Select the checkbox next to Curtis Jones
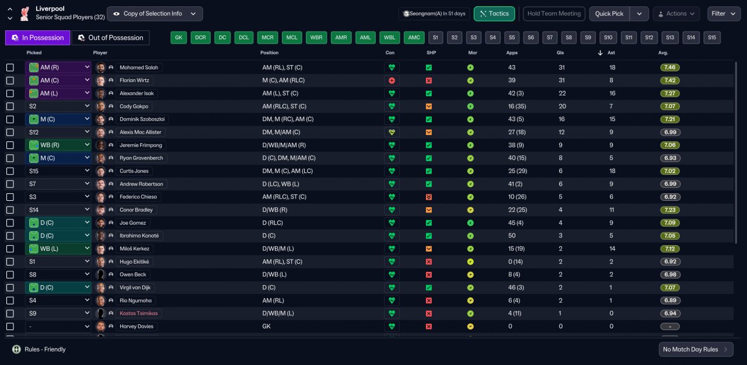 click(10, 171)
